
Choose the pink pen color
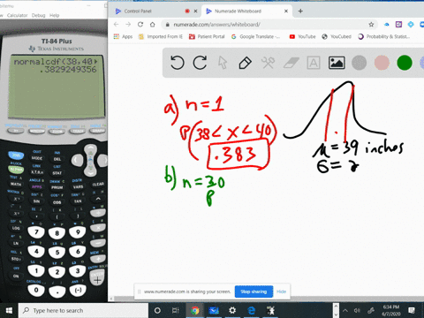click(382, 63)
